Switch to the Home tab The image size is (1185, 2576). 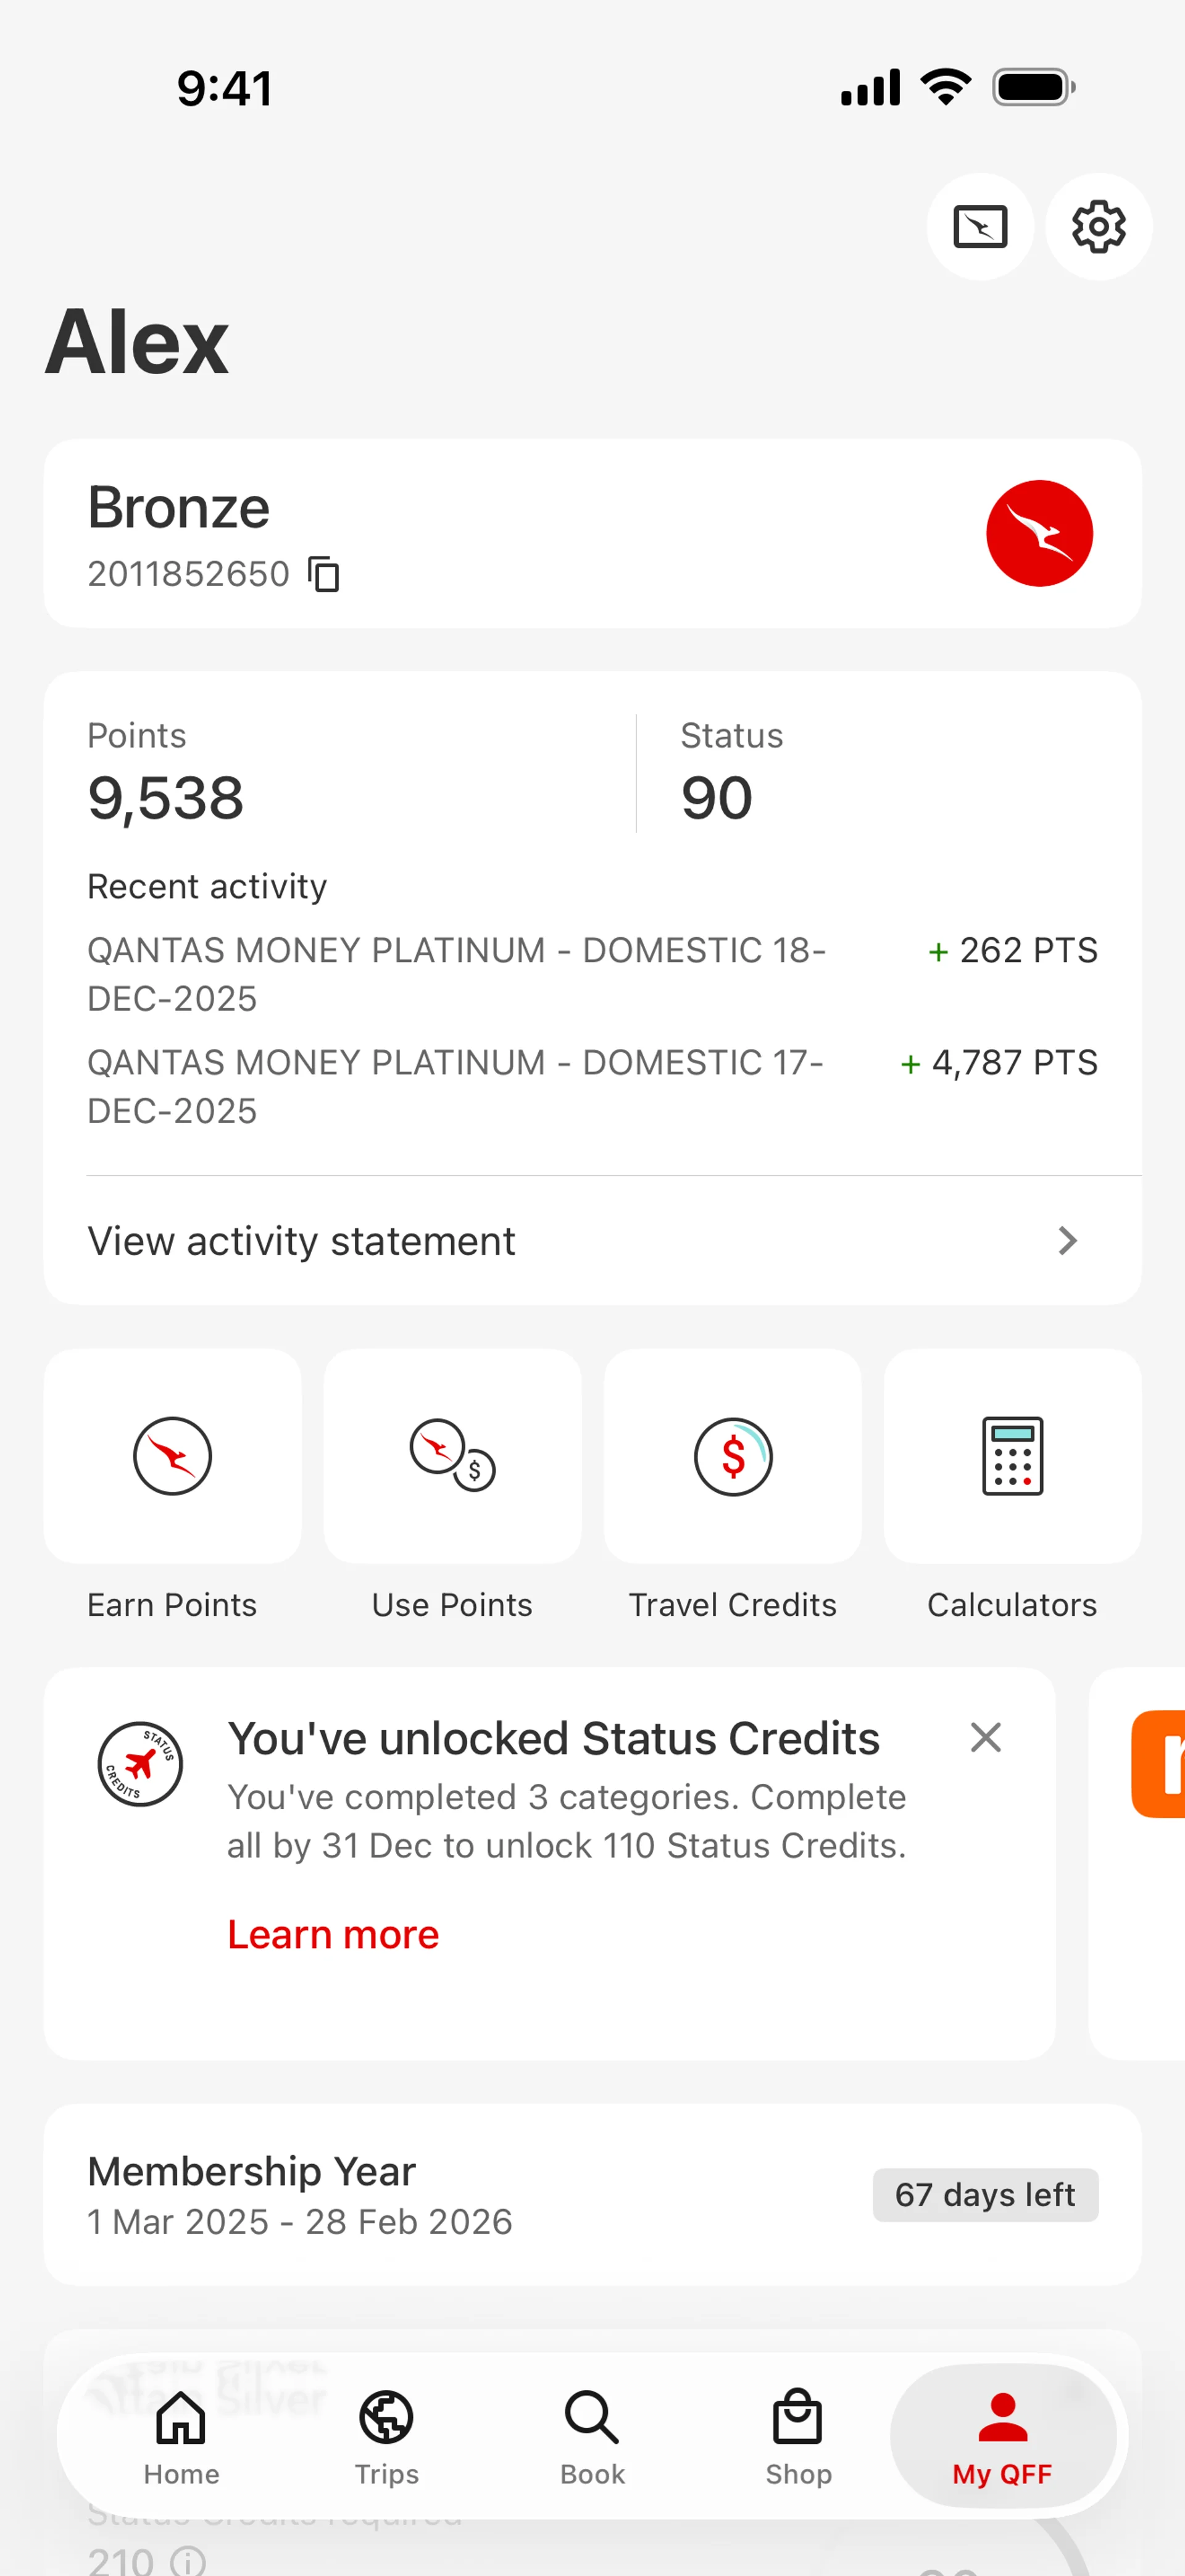click(x=181, y=2437)
